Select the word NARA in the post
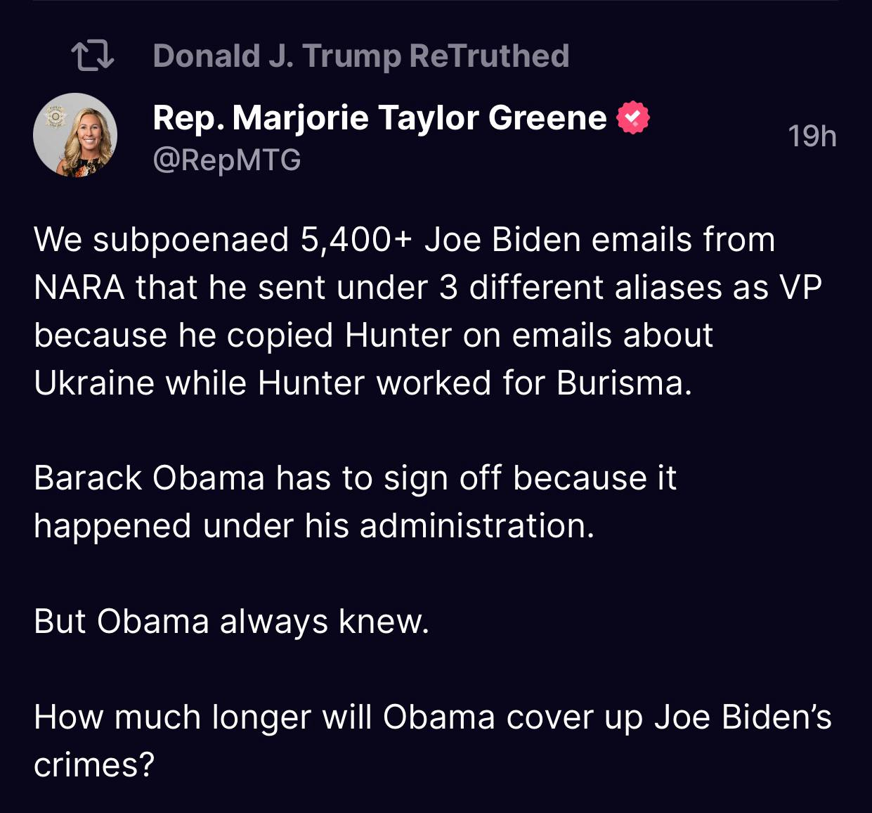This screenshot has height=813, width=872. [79, 288]
